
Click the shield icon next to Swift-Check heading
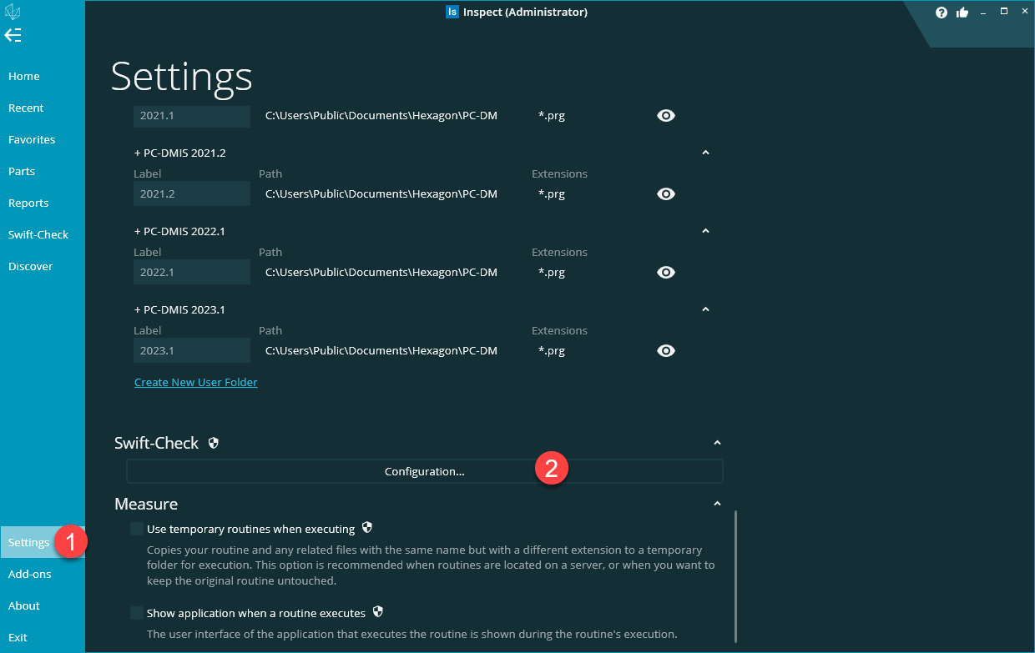click(214, 443)
